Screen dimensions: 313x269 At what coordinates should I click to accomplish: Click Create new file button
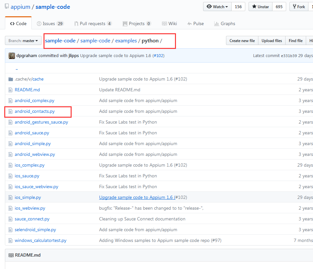click(242, 40)
